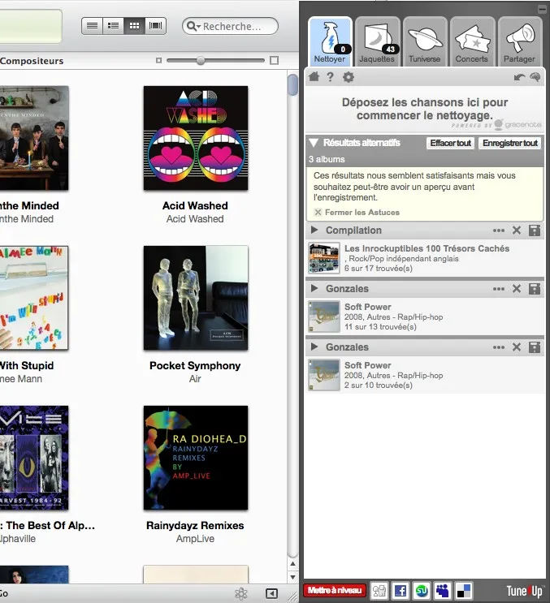Select the Anthe Minded album cover
The width and height of the screenshot is (550, 603).
(34, 138)
